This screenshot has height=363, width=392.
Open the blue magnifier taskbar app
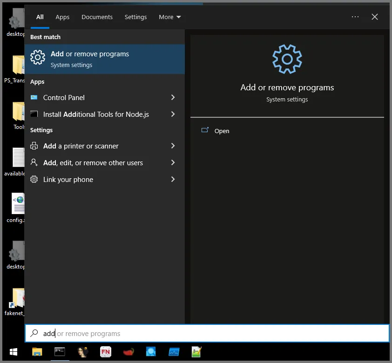pyautogui.click(x=151, y=352)
